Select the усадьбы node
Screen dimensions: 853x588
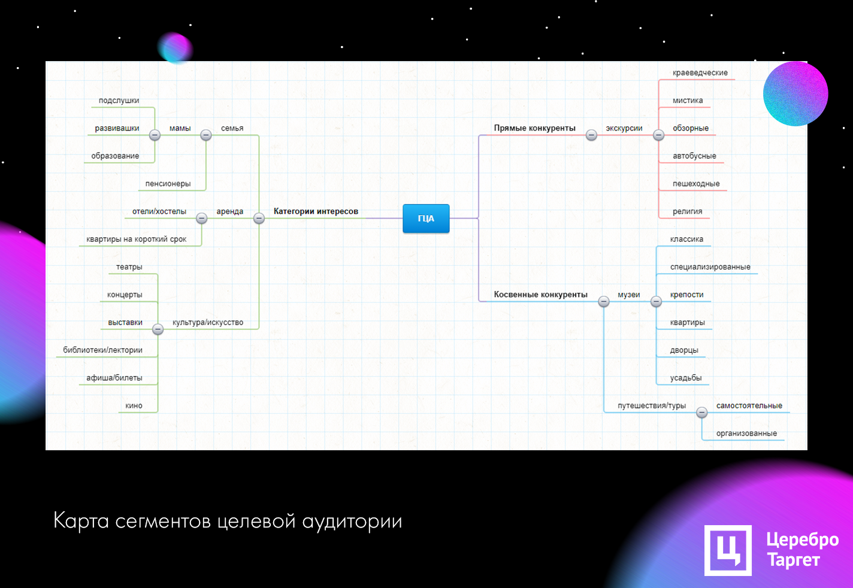pos(686,378)
